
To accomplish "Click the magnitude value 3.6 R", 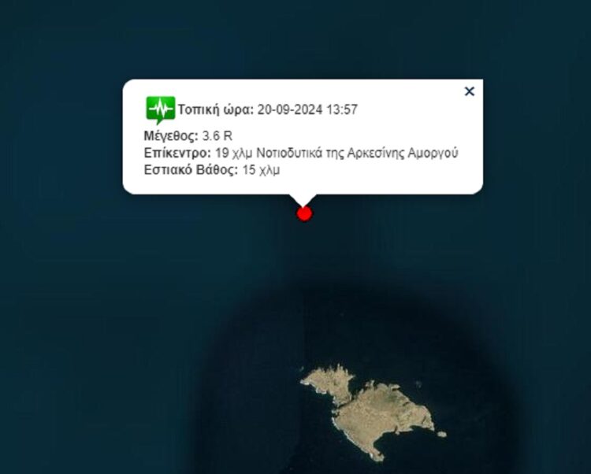I will click(x=217, y=136).
